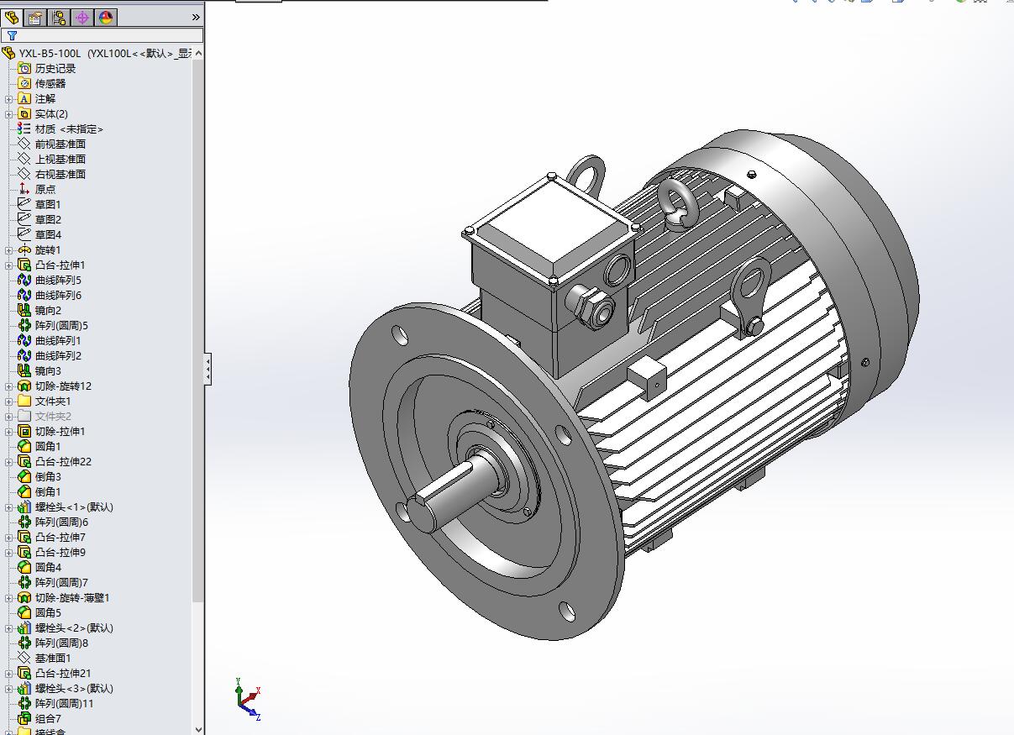Click the 基准面1 reference plane icon
Screen dimensions: 1014x735
coord(24,658)
